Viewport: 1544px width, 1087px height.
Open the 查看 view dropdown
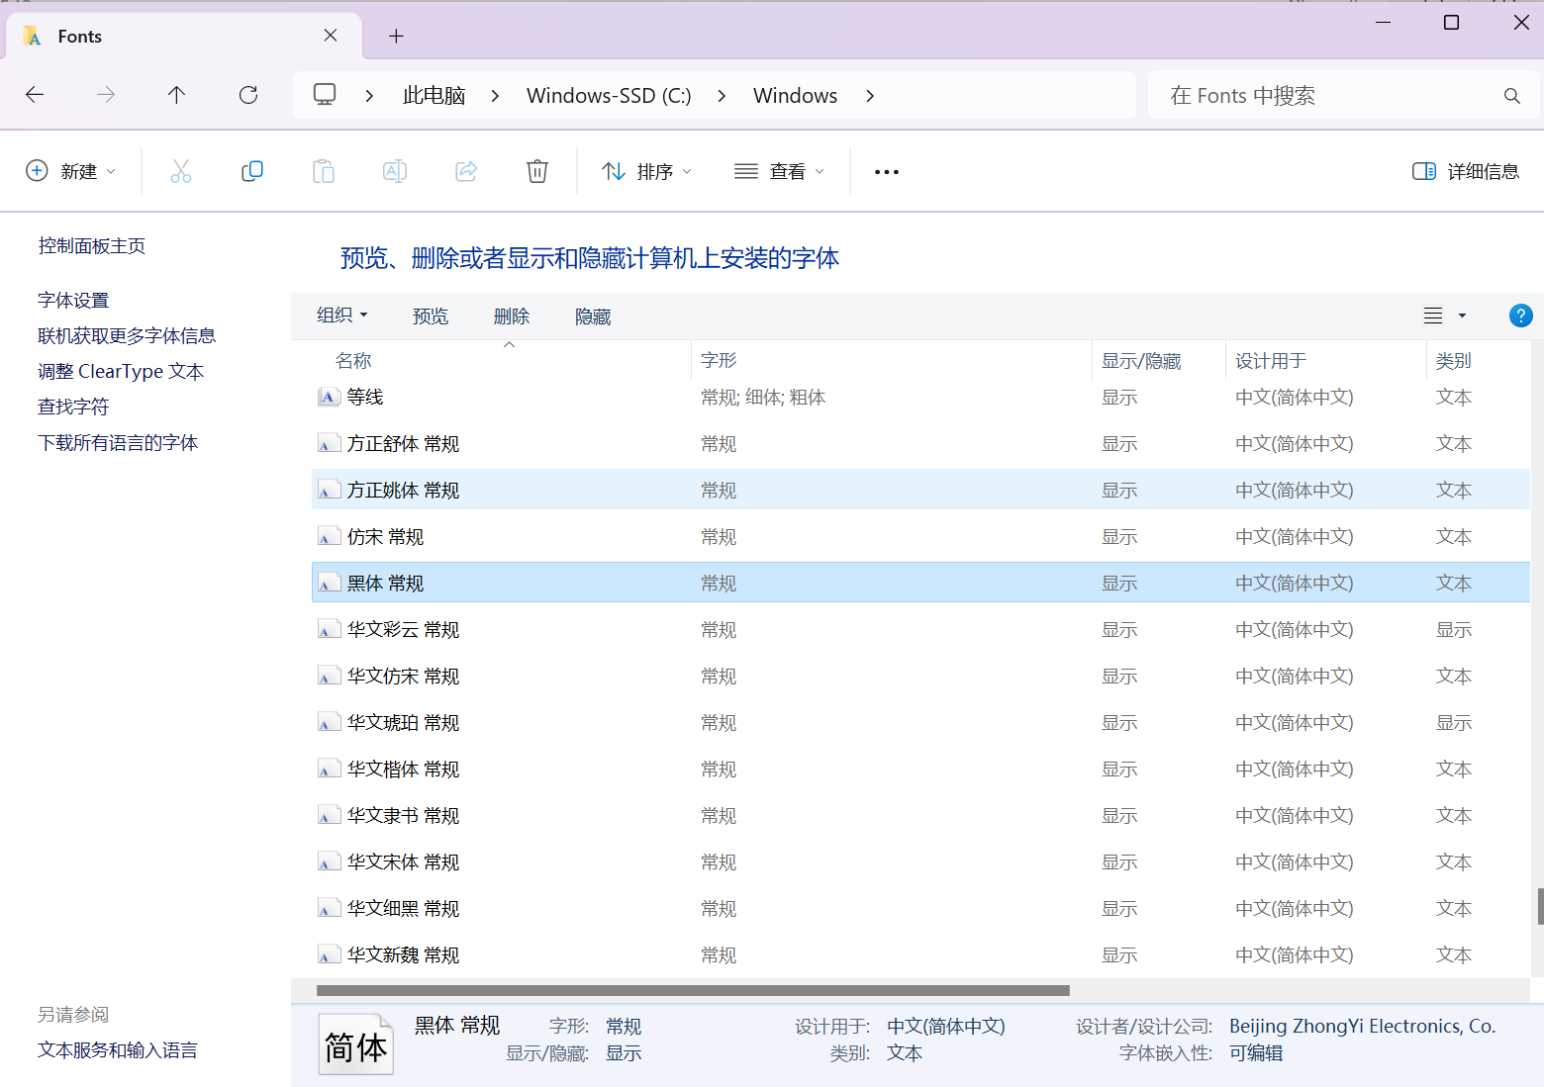779,171
